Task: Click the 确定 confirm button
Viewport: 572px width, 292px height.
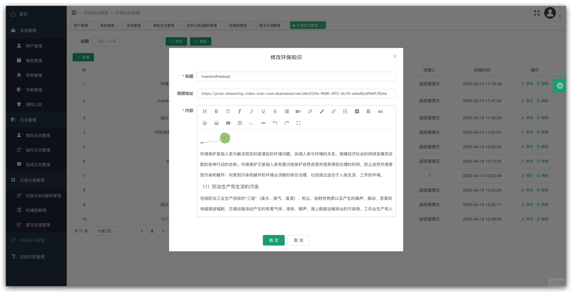Action: (x=274, y=240)
